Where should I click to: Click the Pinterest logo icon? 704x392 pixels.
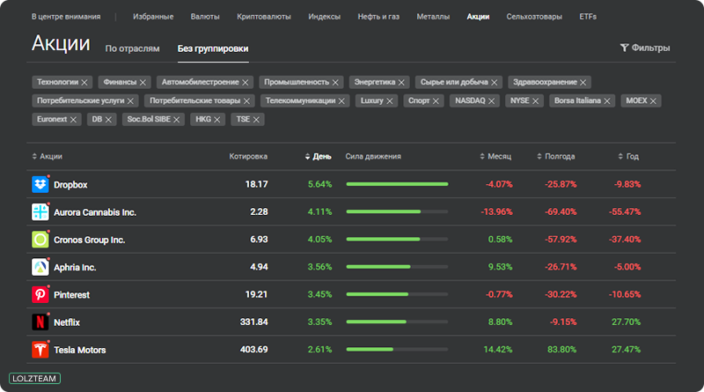[40, 294]
